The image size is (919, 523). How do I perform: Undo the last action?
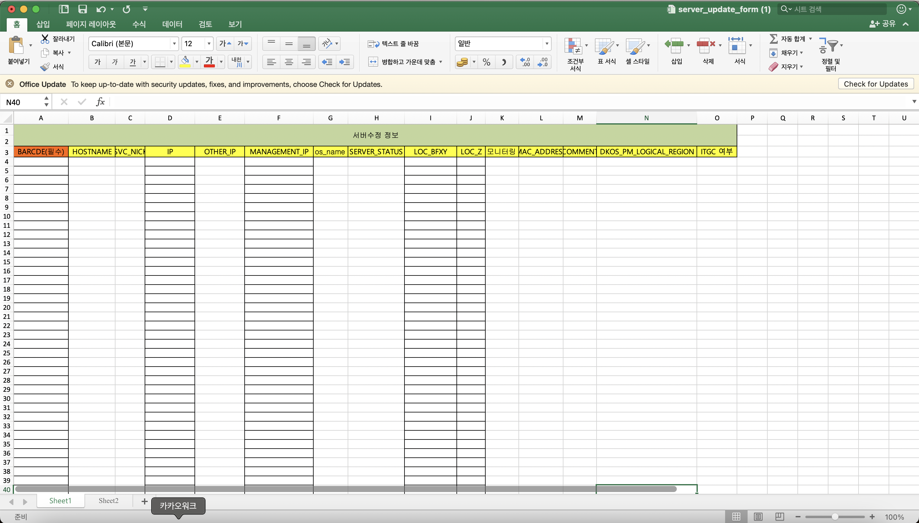[101, 9]
